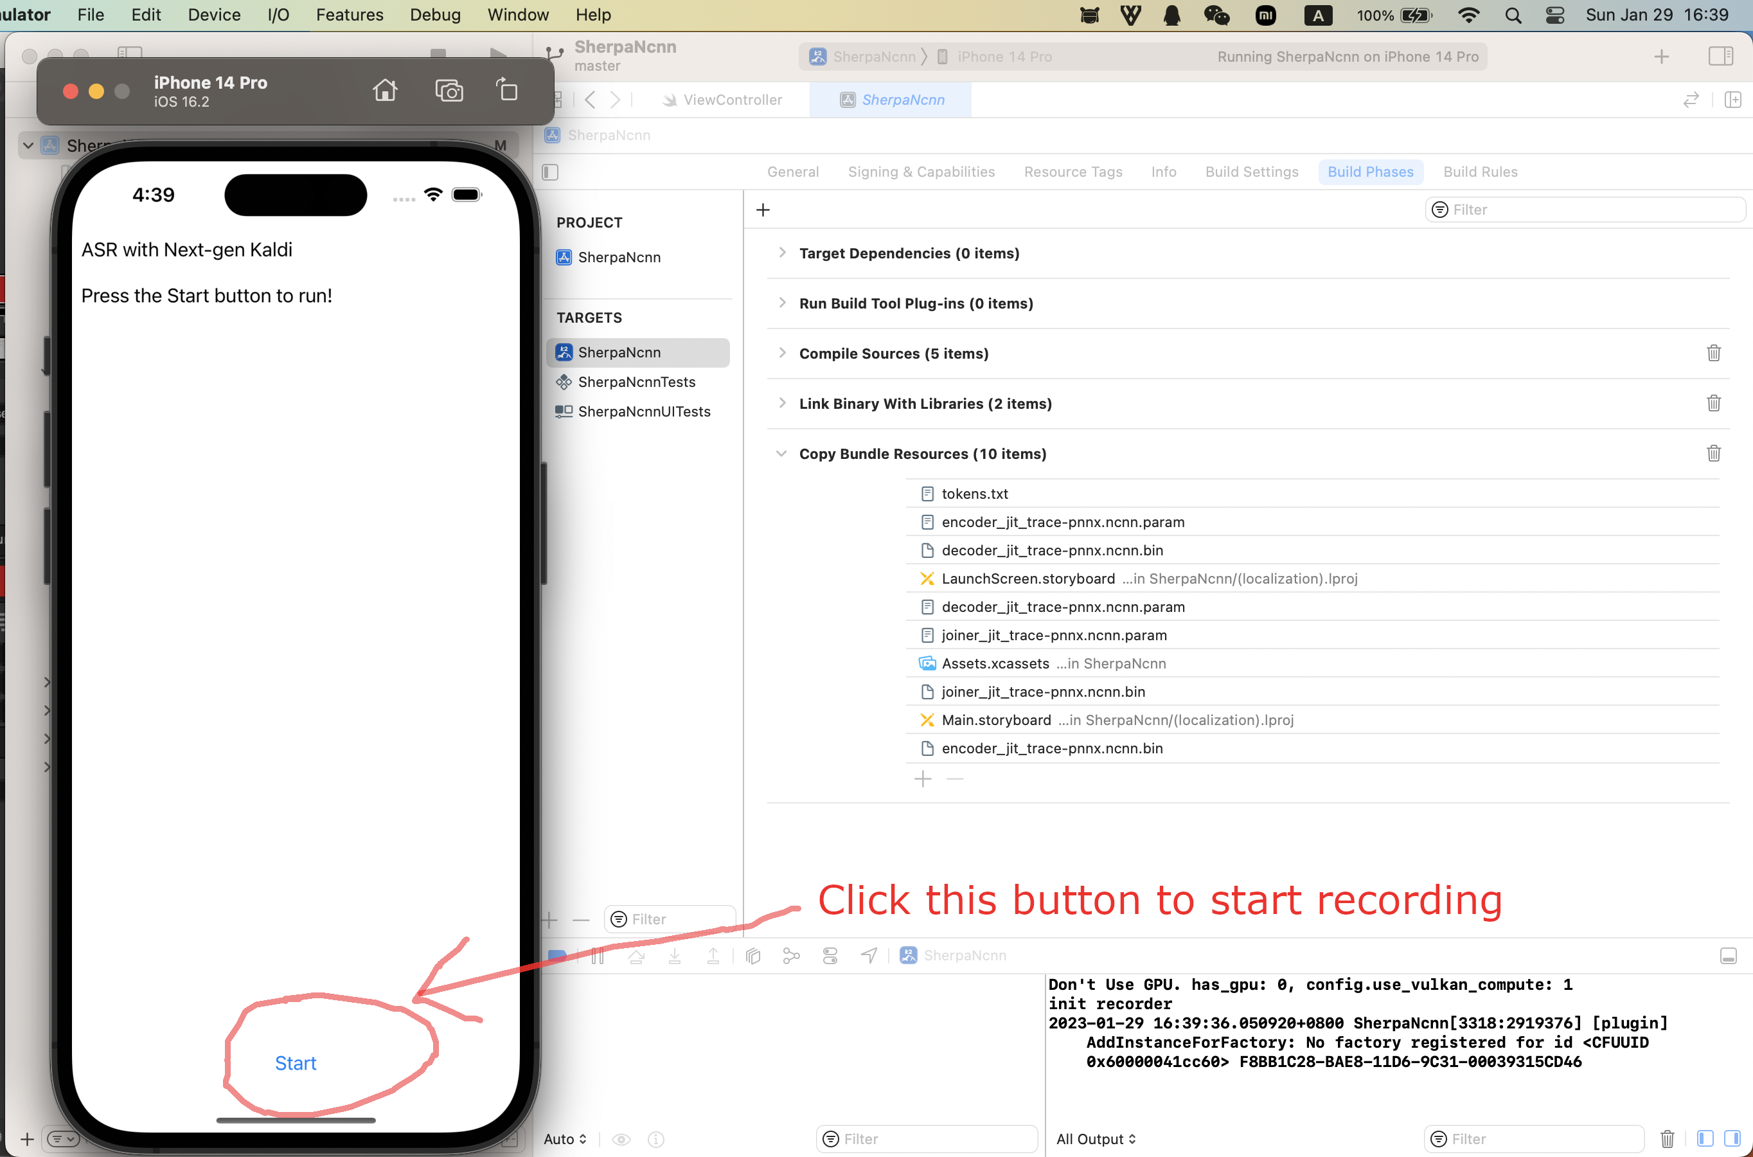Screen dimensions: 1753x1157
Task: Open the Resource Tags tab
Action: (x=1073, y=172)
